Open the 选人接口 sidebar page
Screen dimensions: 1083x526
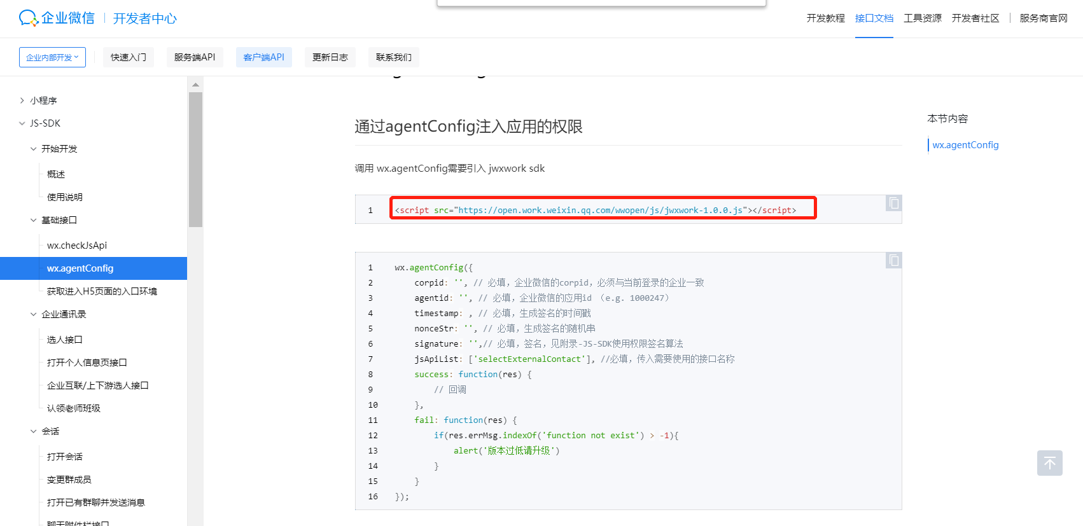tap(65, 340)
